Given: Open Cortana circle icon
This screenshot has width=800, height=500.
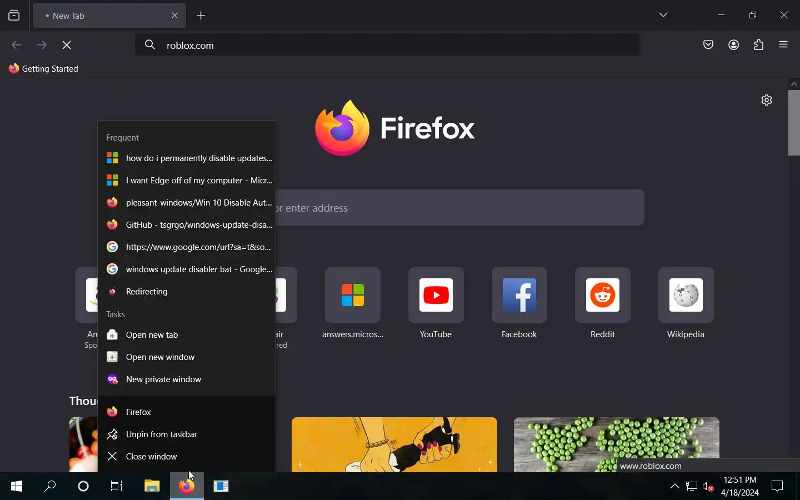Looking at the screenshot, I should pos(83,487).
